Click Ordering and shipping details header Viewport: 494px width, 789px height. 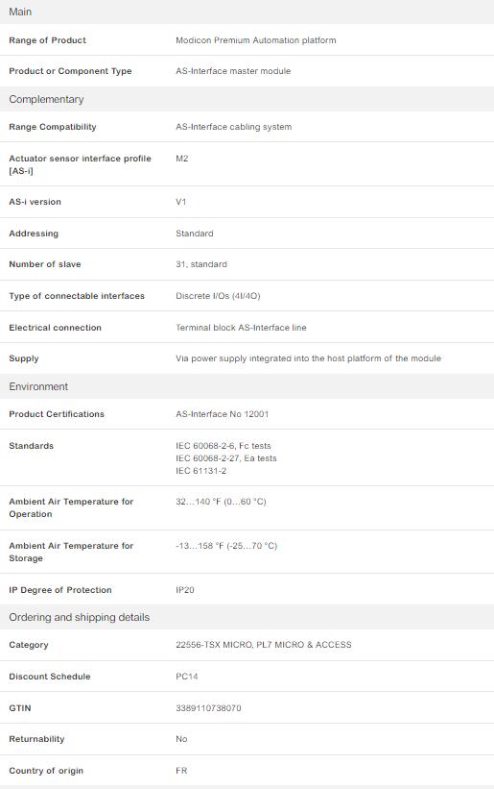247,617
